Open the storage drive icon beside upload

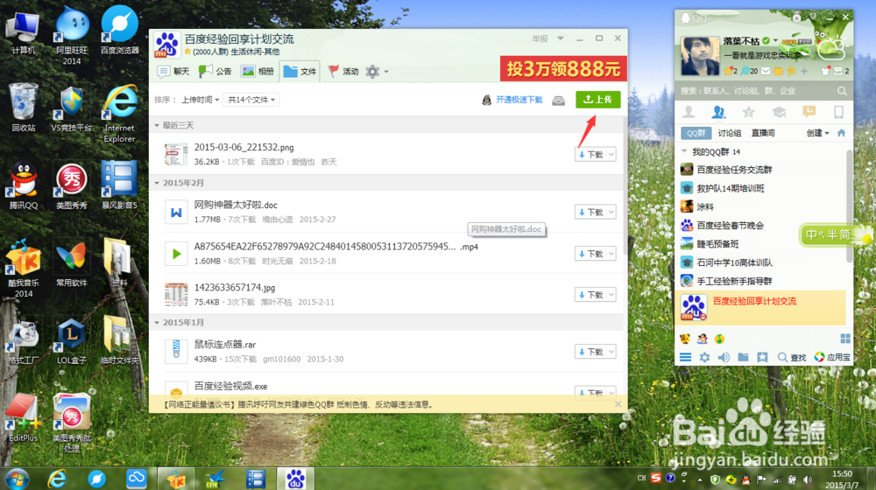pyautogui.click(x=558, y=101)
